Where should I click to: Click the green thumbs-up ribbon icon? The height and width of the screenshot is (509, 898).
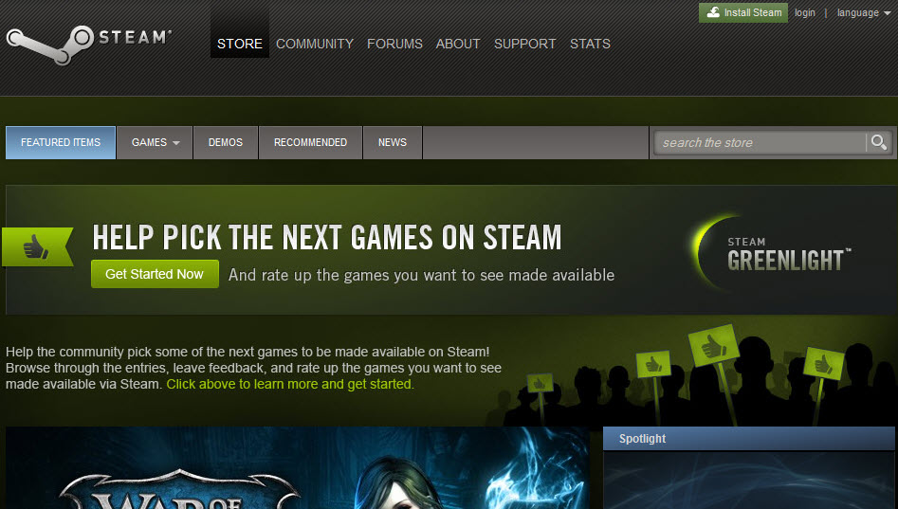click(x=37, y=247)
